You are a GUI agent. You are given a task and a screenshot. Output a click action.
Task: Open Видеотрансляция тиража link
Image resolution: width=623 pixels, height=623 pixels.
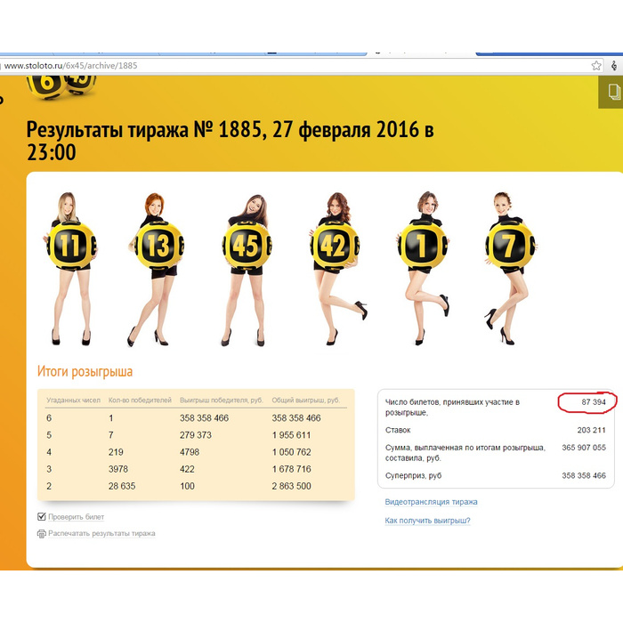431,502
